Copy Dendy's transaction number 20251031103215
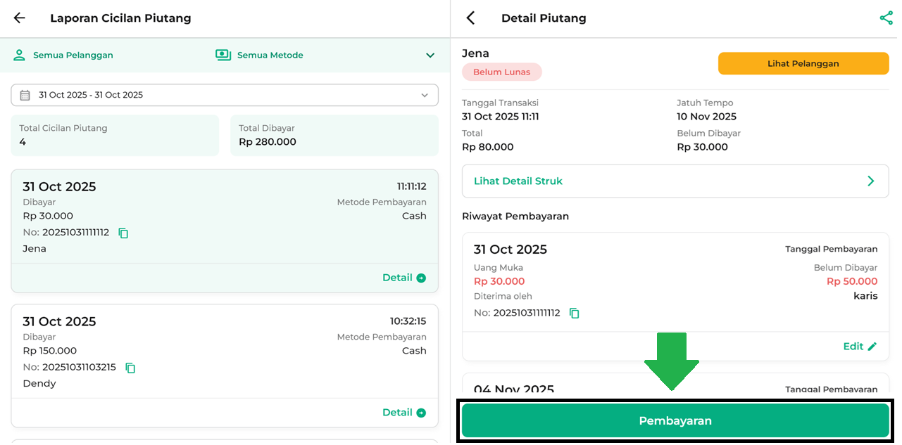Viewport: 902px width, 445px height. (130, 368)
